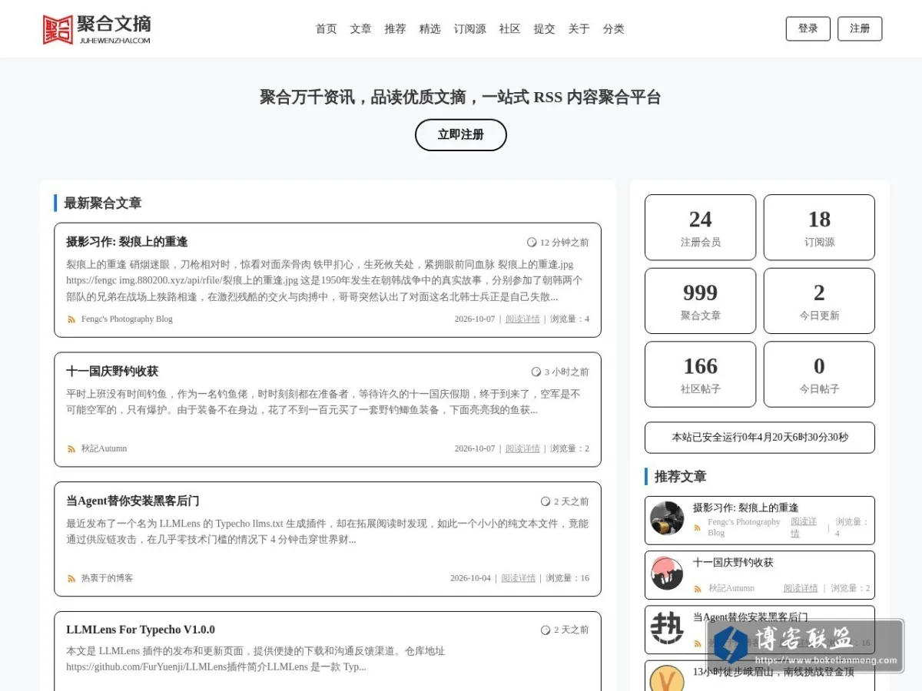Click source name Fengc's Photography Blog in article list
This screenshot has width=922, height=691.
coord(127,319)
